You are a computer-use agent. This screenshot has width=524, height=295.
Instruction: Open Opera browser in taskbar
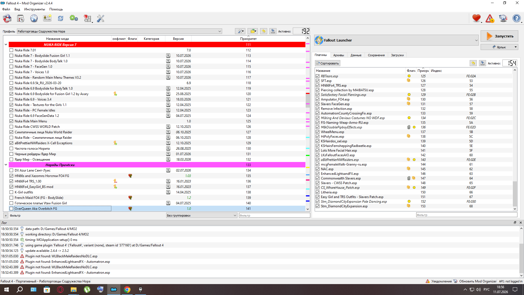[x=60, y=290]
